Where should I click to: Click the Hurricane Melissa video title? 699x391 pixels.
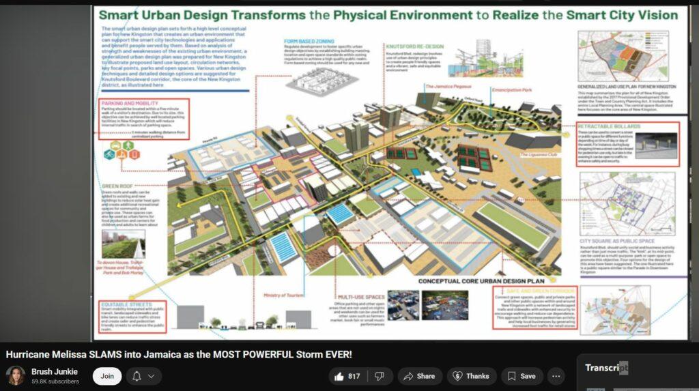[x=179, y=354]
